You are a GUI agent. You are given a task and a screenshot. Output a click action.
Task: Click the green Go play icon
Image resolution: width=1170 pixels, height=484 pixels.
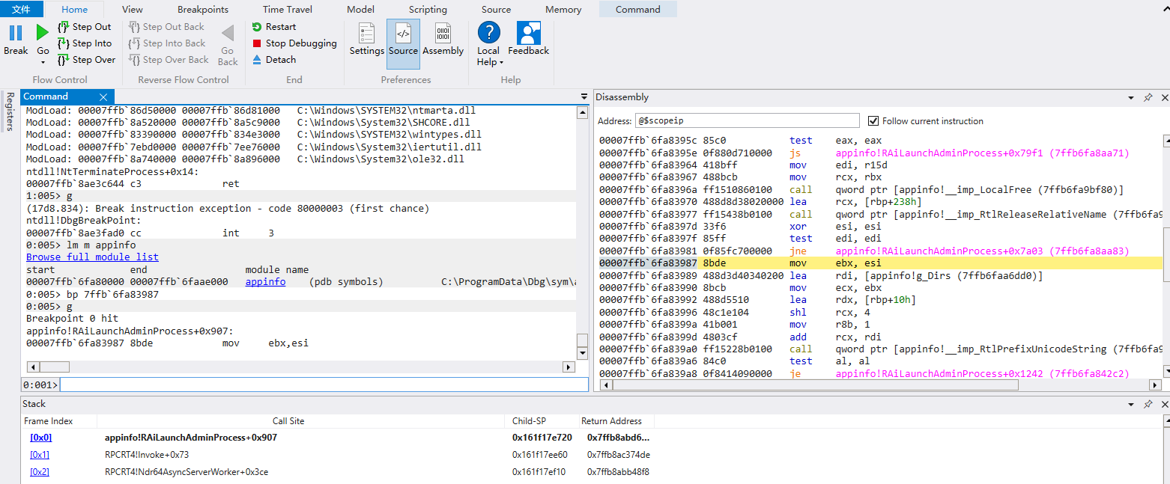pos(43,33)
